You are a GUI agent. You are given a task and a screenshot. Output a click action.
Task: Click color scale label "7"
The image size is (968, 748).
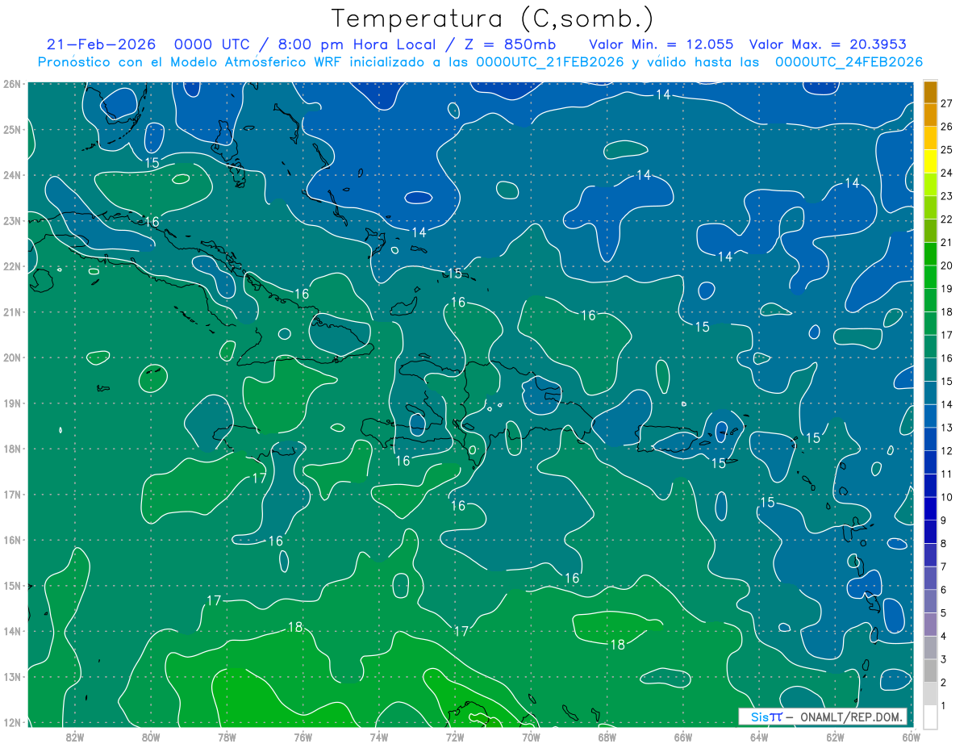tap(944, 566)
